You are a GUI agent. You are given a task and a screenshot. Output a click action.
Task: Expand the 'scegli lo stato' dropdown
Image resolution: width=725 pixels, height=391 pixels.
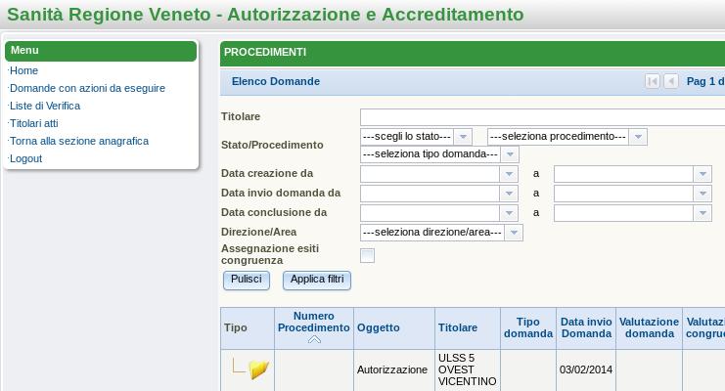(463, 137)
